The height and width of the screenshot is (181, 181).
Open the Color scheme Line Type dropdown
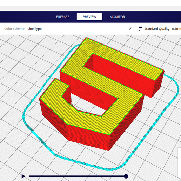coord(68,29)
